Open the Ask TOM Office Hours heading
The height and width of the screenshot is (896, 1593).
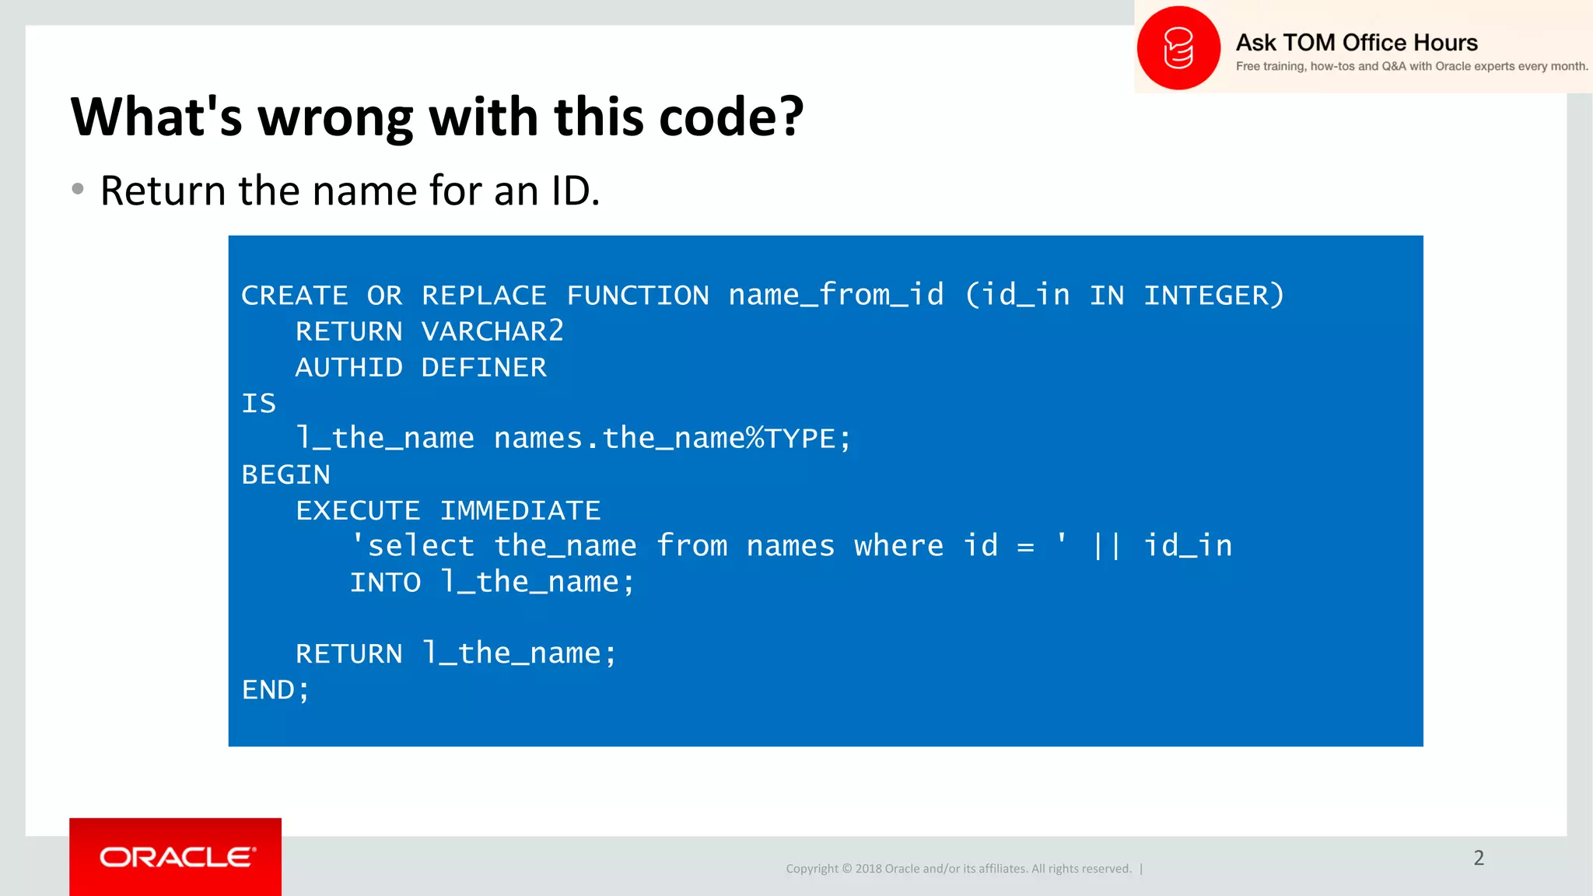click(1356, 42)
